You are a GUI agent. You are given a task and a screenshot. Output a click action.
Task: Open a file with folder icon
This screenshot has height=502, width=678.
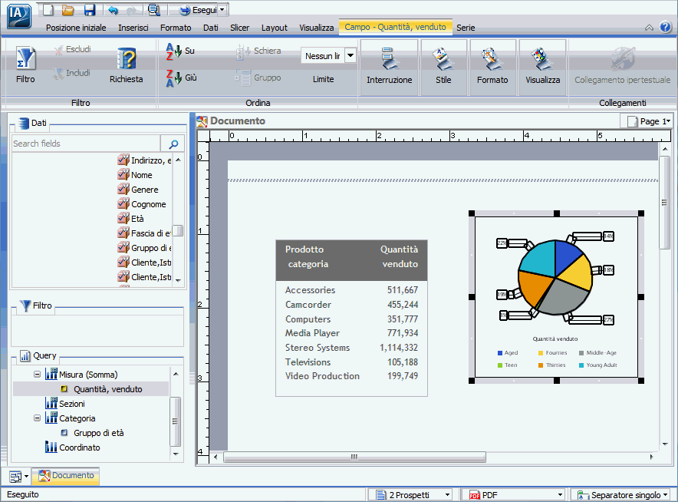pos(68,9)
